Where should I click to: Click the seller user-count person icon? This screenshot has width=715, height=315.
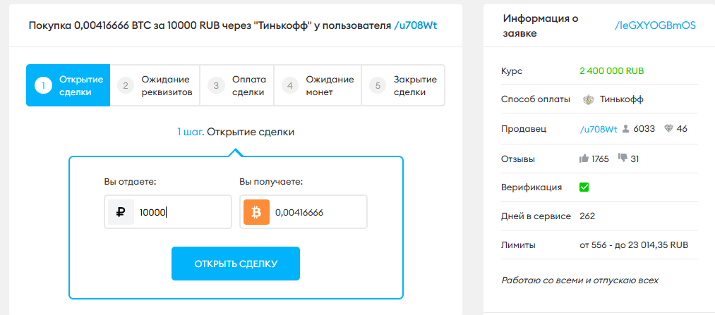[x=625, y=129]
